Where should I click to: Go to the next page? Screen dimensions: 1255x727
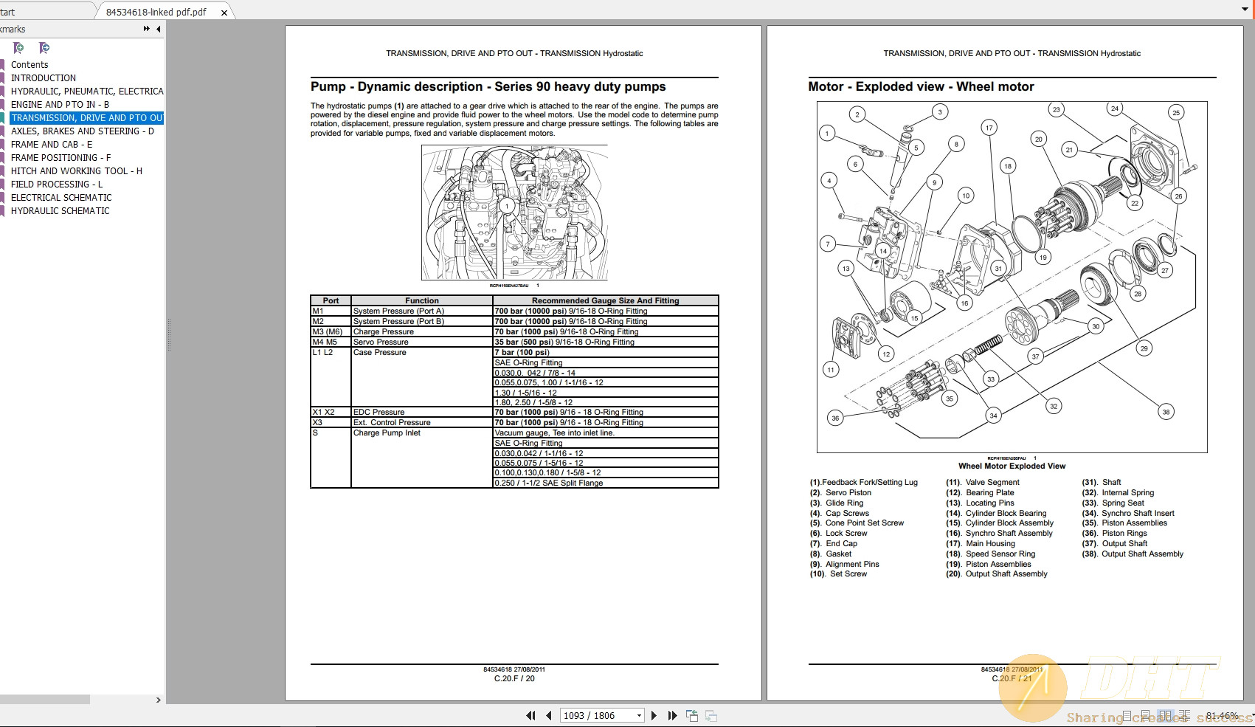(x=654, y=715)
